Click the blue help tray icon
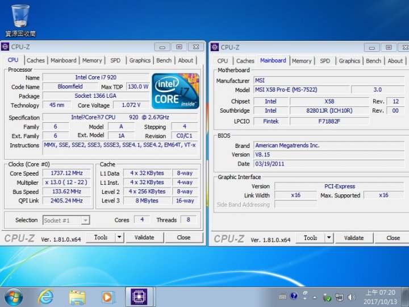This screenshot has height=307, width=409. pyautogui.click(x=294, y=296)
